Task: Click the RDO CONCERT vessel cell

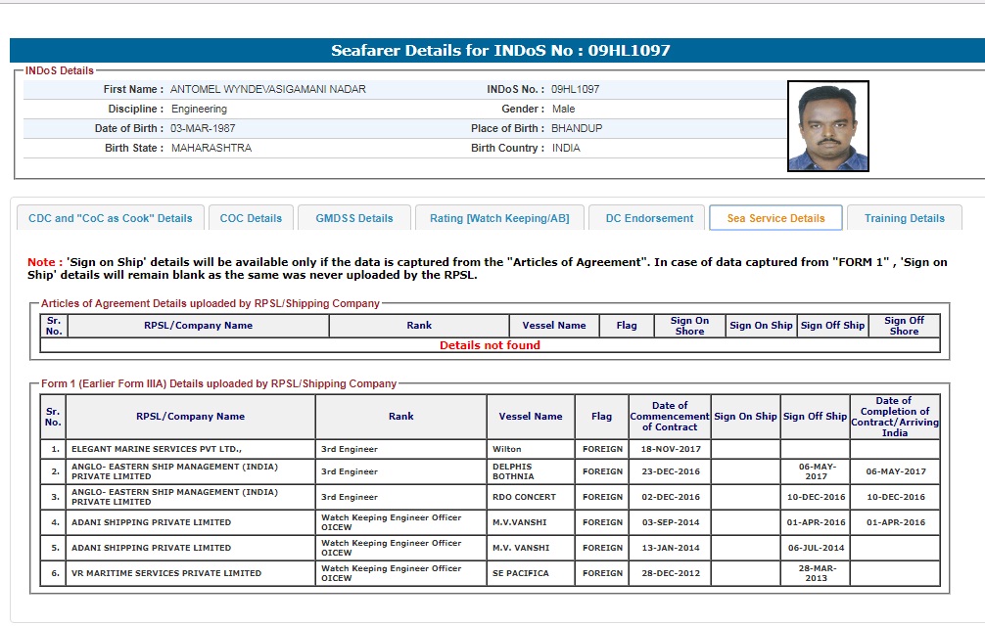Action: coord(524,497)
